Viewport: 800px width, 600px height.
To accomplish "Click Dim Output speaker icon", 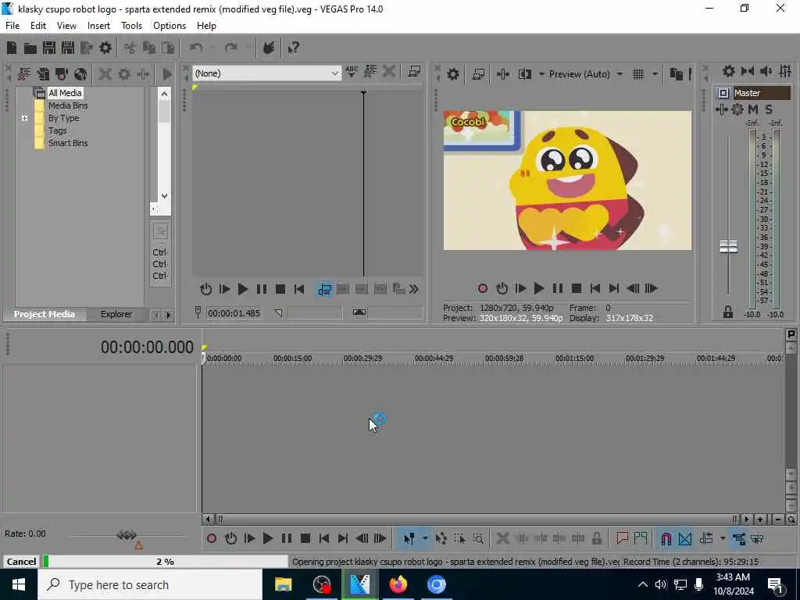I will 766,71.
